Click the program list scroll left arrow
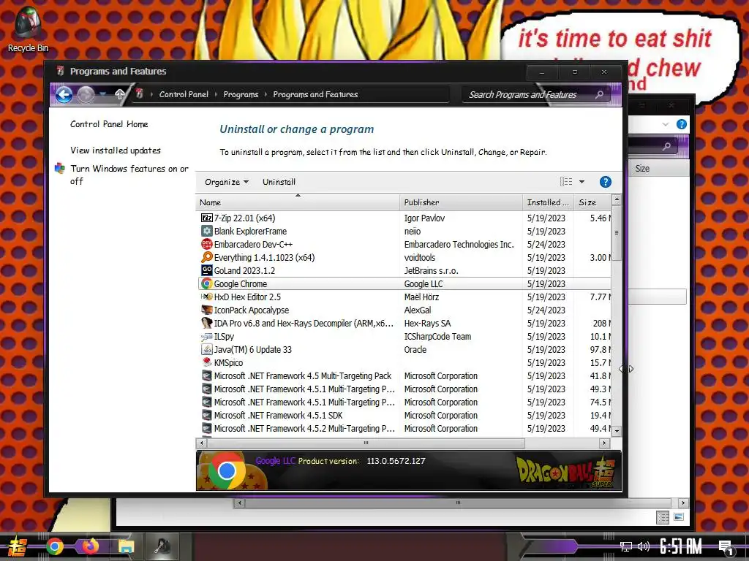This screenshot has height=561, width=749. pos(202,443)
